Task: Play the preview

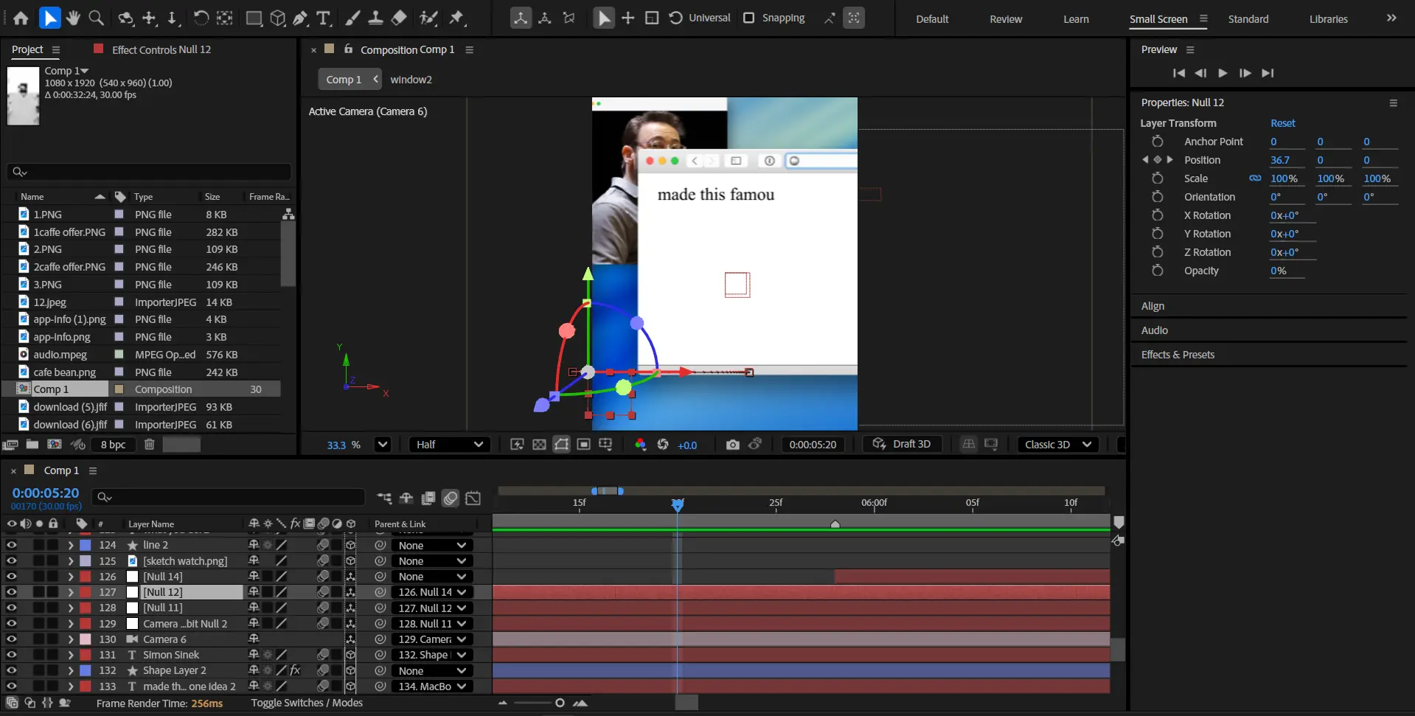Action: 1223,73
